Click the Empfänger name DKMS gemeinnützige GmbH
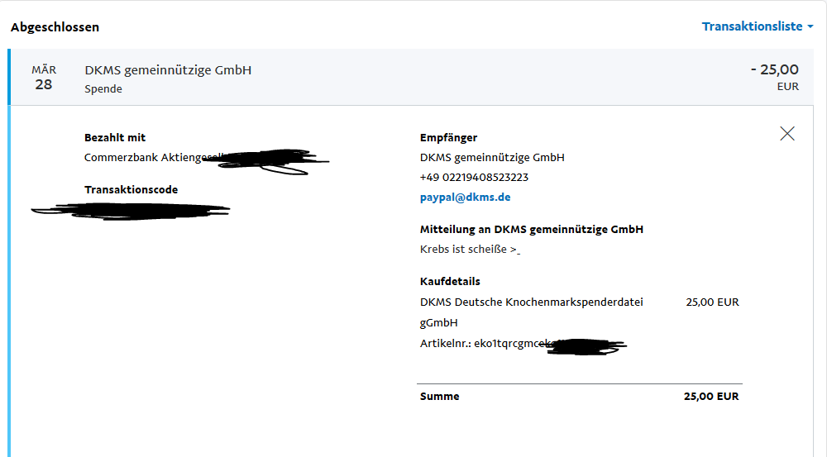Screen dimensions: 827x457 492,157
